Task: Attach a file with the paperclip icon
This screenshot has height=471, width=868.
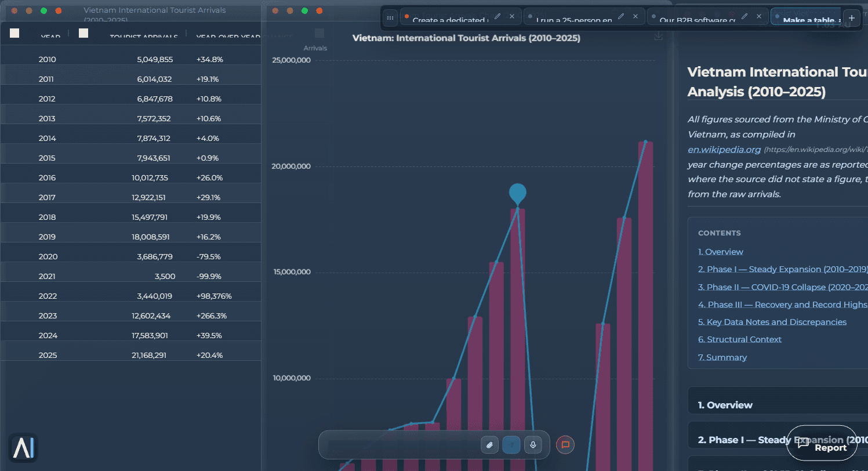Action: point(490,445)
